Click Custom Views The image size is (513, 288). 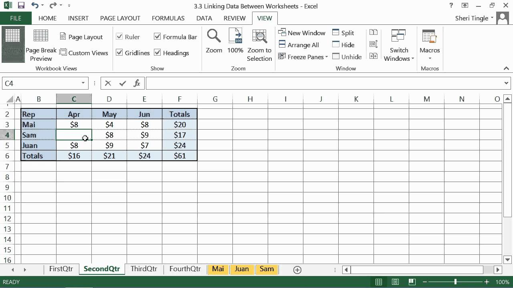coord(84,52)
